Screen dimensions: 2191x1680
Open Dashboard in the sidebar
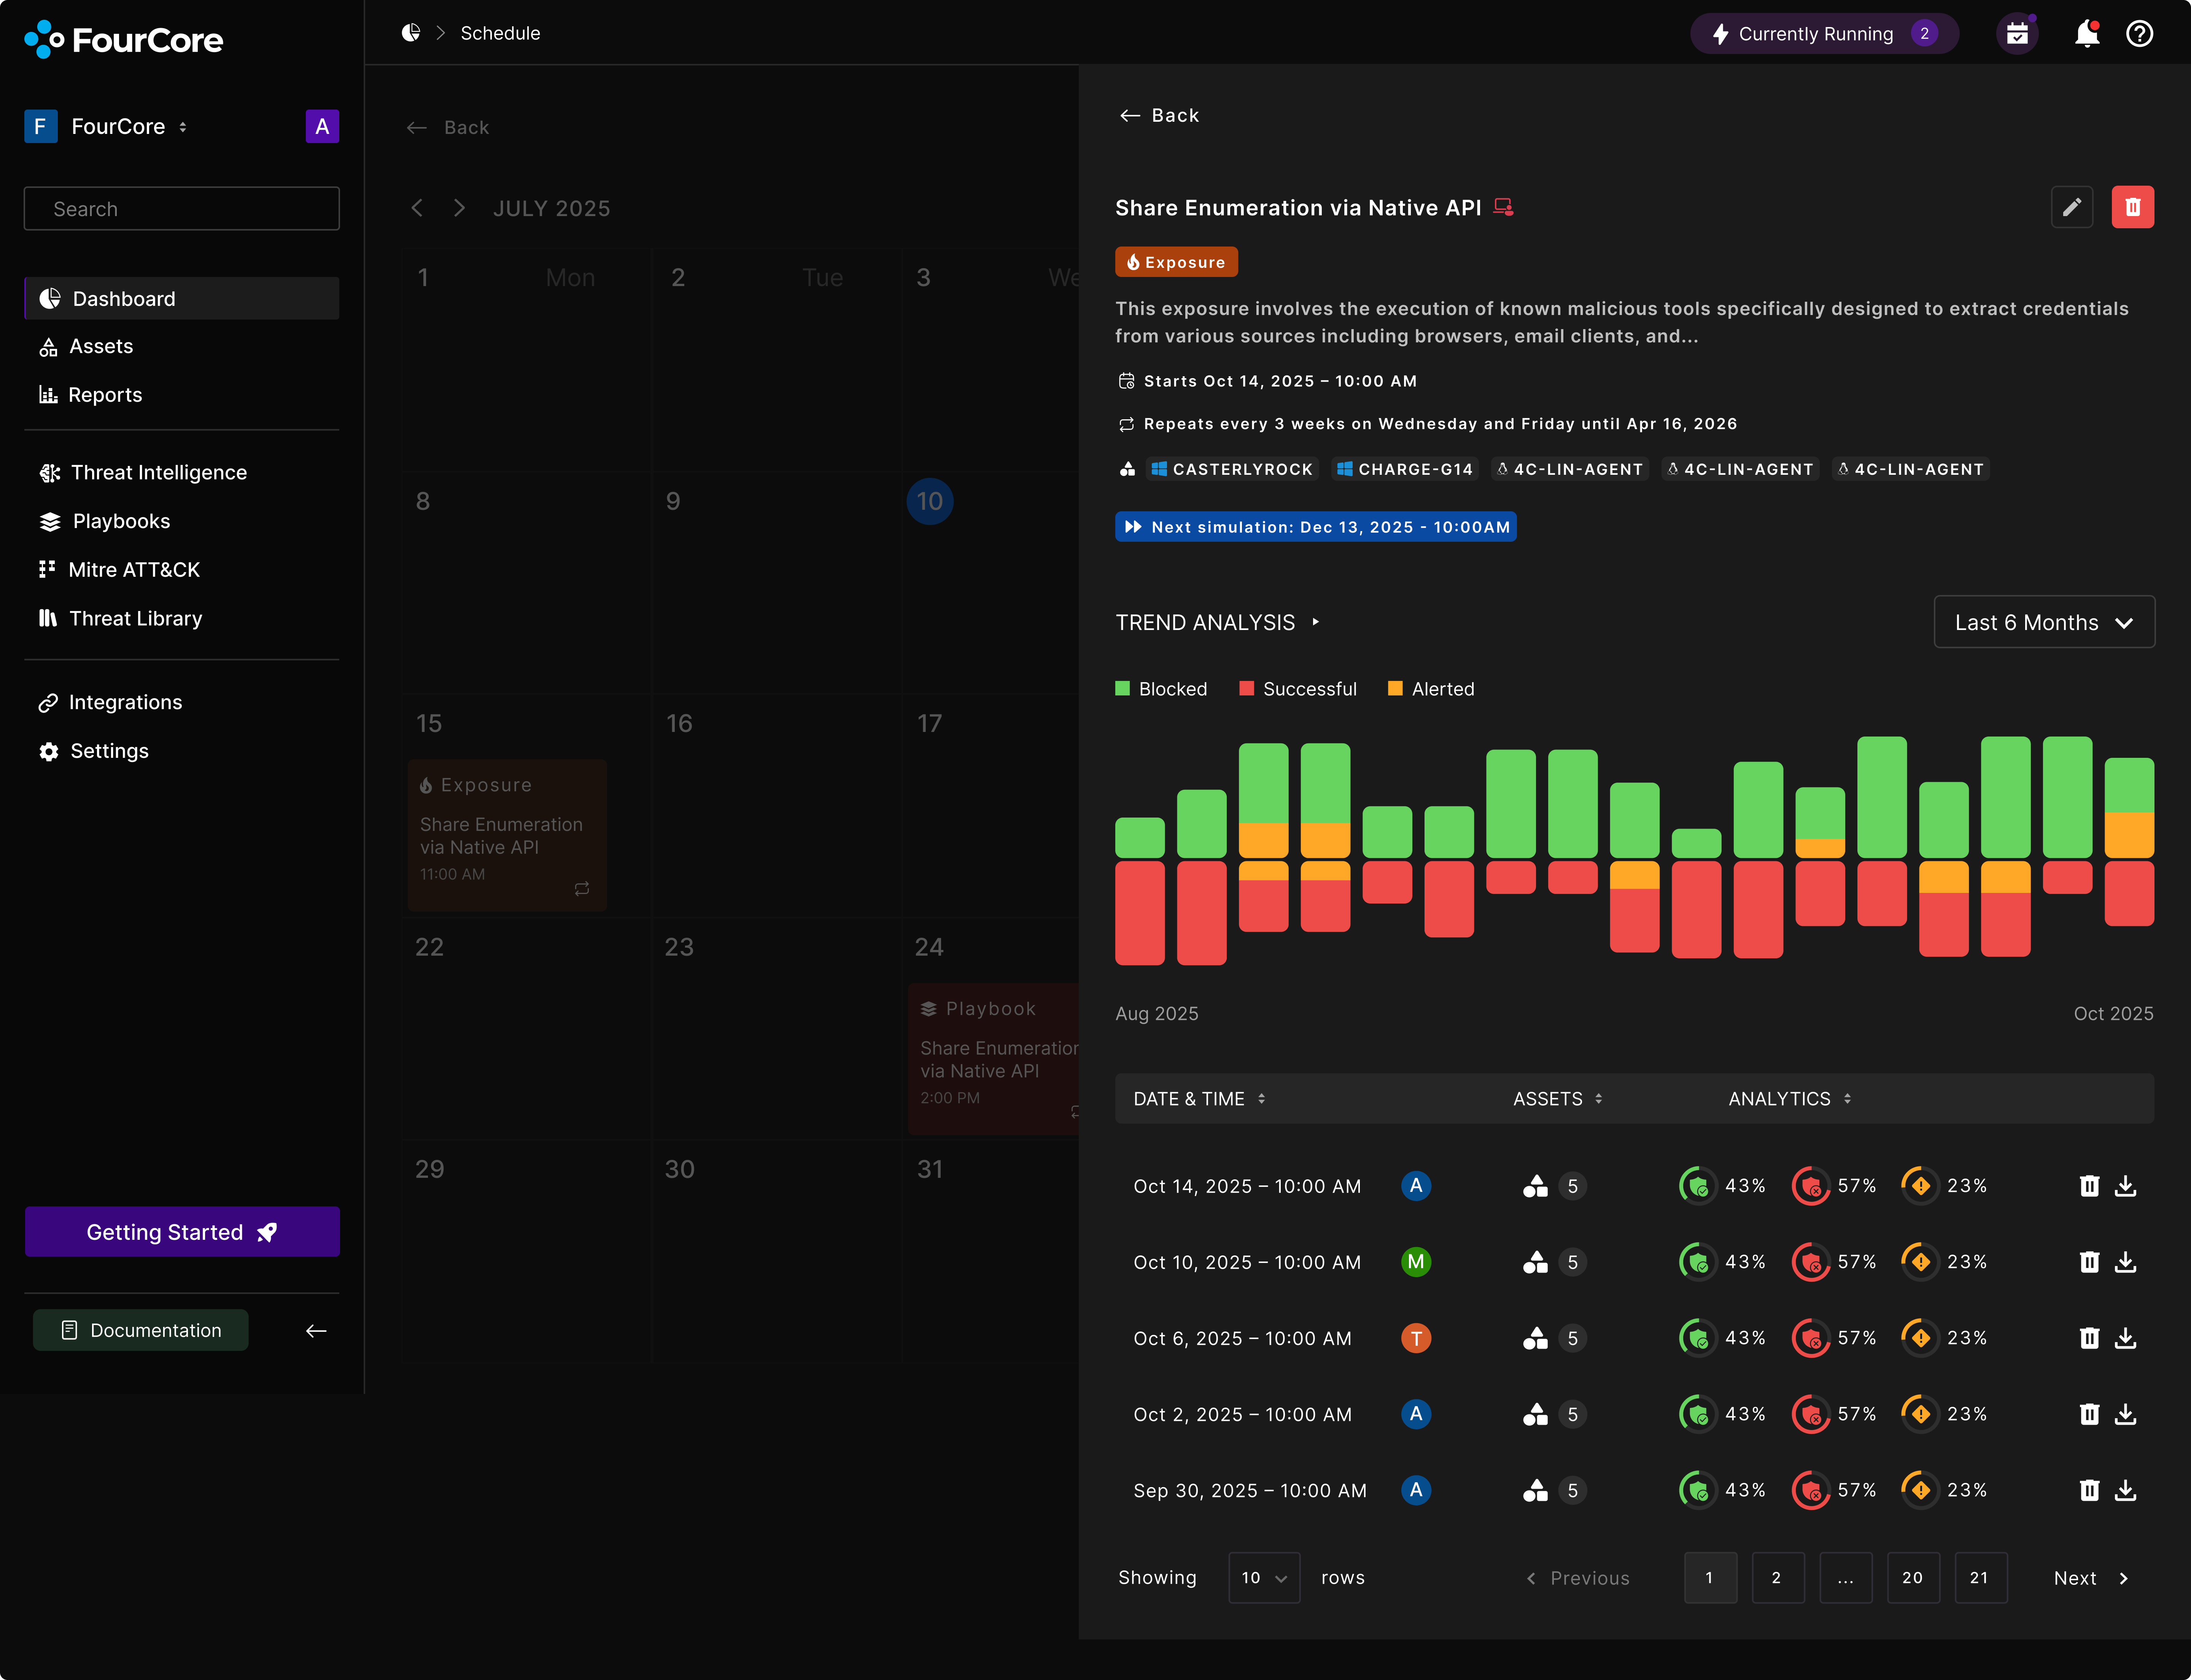182,299
